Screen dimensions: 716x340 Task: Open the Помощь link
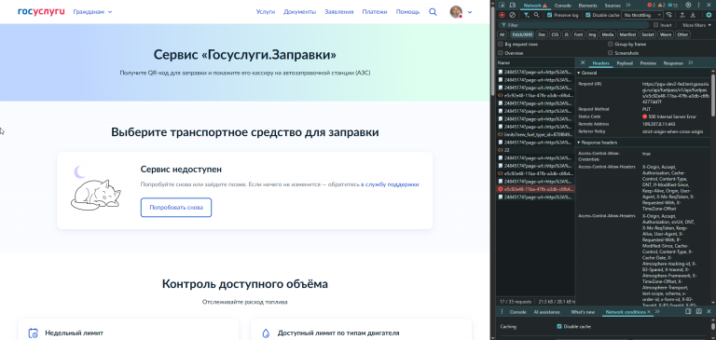coord(407,12)
